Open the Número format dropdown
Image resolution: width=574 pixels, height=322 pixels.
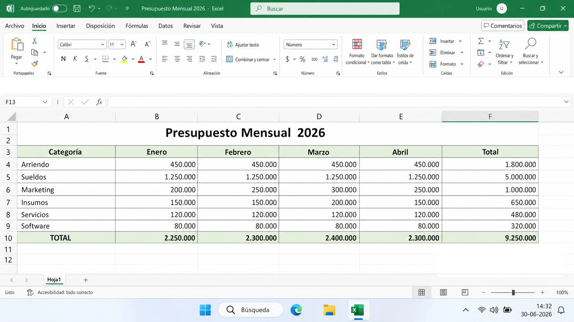tap(334, 44)
